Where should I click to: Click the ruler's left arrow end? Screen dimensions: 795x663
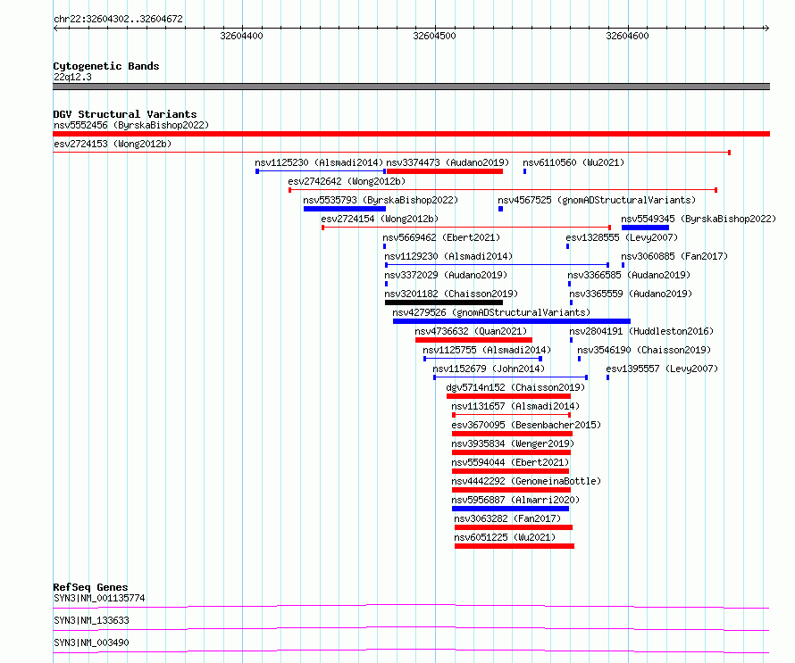click(x=55, y=29)
